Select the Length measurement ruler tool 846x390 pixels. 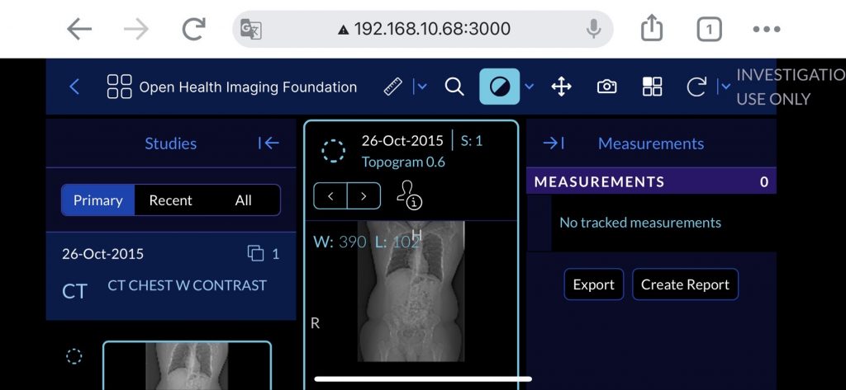tap(392, 87)
